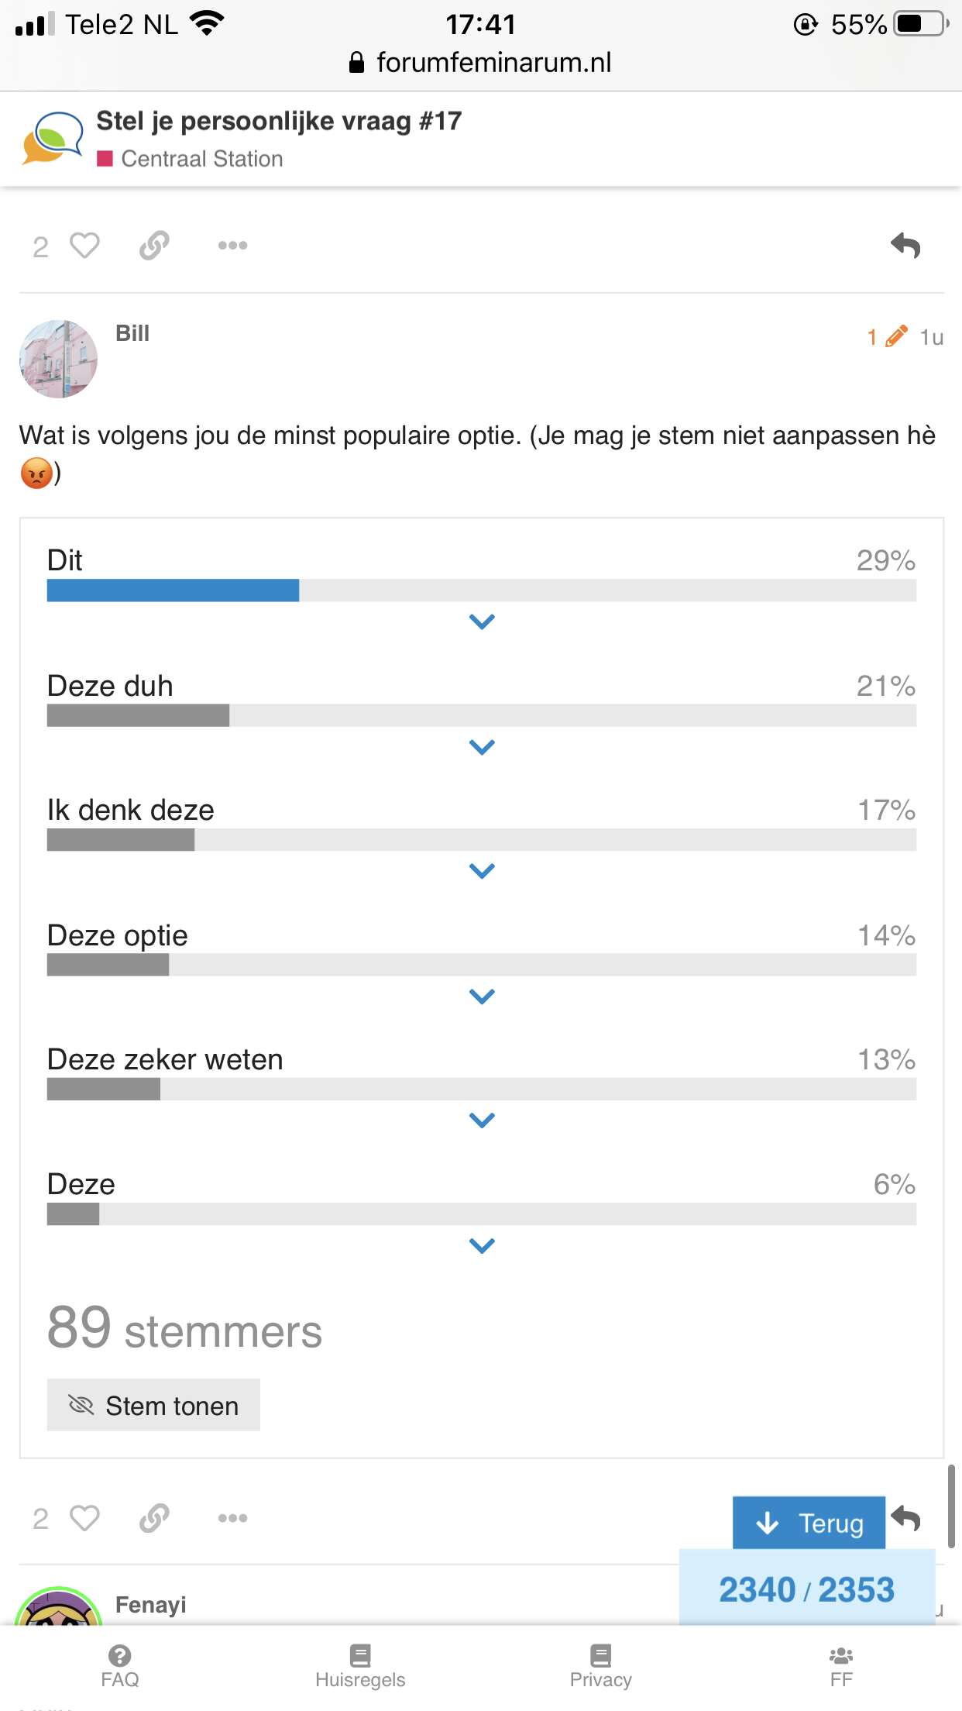
Task: Open the top post's three-dot menu
Action: 232,246
